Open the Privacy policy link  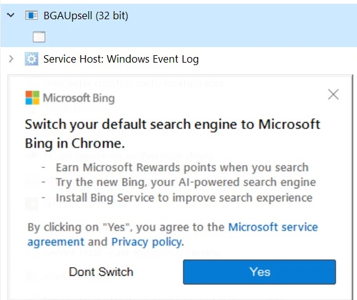[147, 242]
